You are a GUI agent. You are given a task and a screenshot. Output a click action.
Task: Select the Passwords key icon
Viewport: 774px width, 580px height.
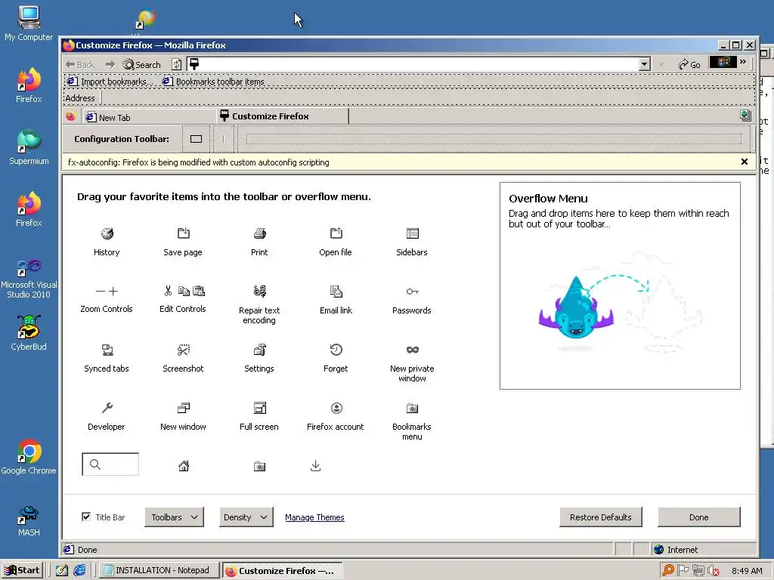point(412,292)
